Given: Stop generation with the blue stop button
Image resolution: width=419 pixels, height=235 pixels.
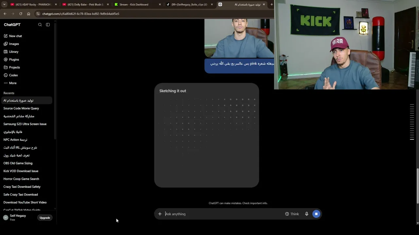Looking at the screenshot, I should tap(316, 214).
